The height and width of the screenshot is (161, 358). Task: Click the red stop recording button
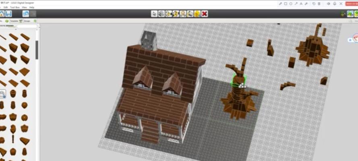tap(352, 4)
